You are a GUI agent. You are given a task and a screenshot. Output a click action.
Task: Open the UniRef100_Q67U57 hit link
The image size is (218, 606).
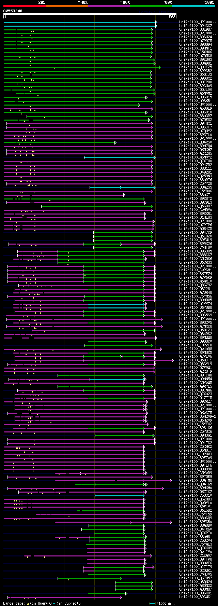pos(196,578)
